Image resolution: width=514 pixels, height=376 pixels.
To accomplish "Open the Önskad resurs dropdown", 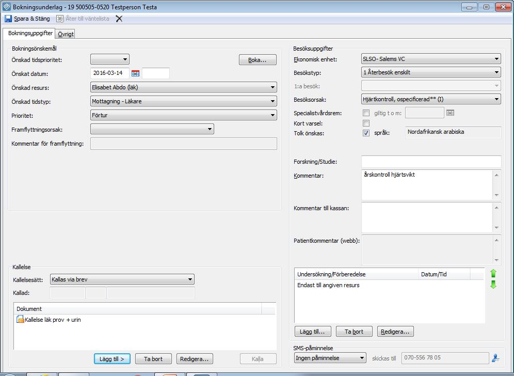I will pos(184,87).
